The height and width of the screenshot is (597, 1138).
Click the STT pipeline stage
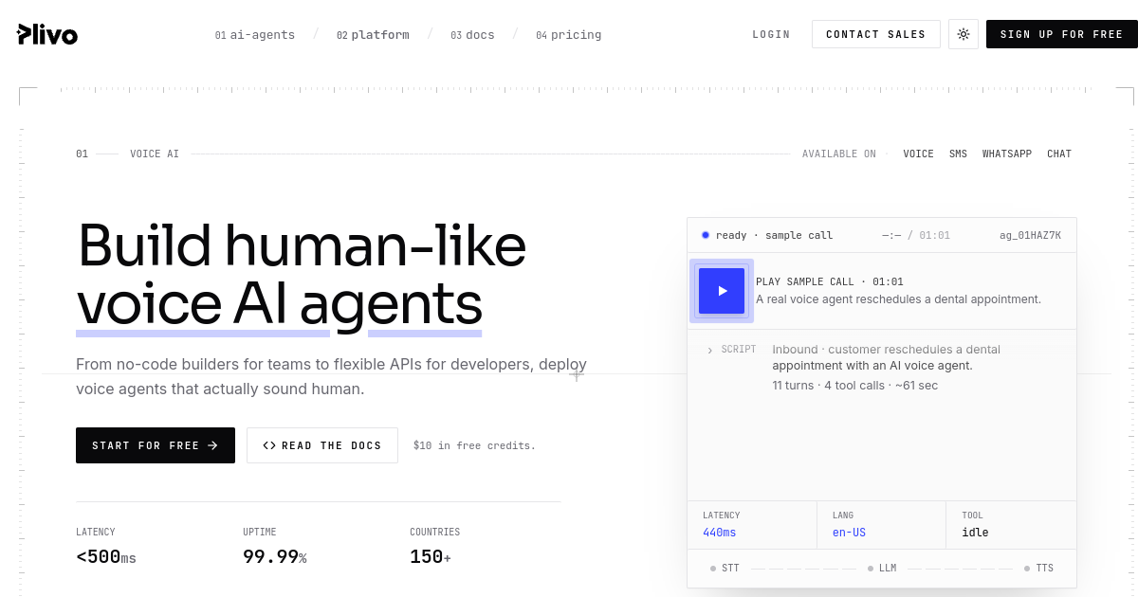coord(725,569)
